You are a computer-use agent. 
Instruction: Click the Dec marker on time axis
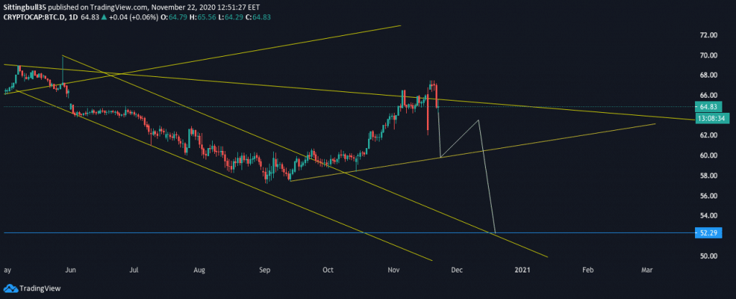[456, 270]
